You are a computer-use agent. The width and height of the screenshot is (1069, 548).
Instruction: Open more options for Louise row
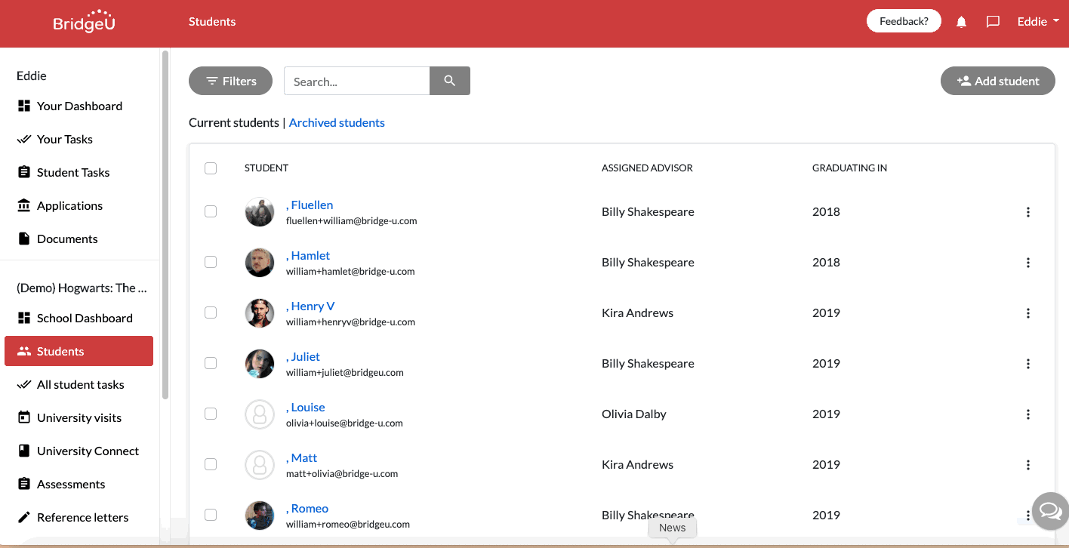[1027, 414]
